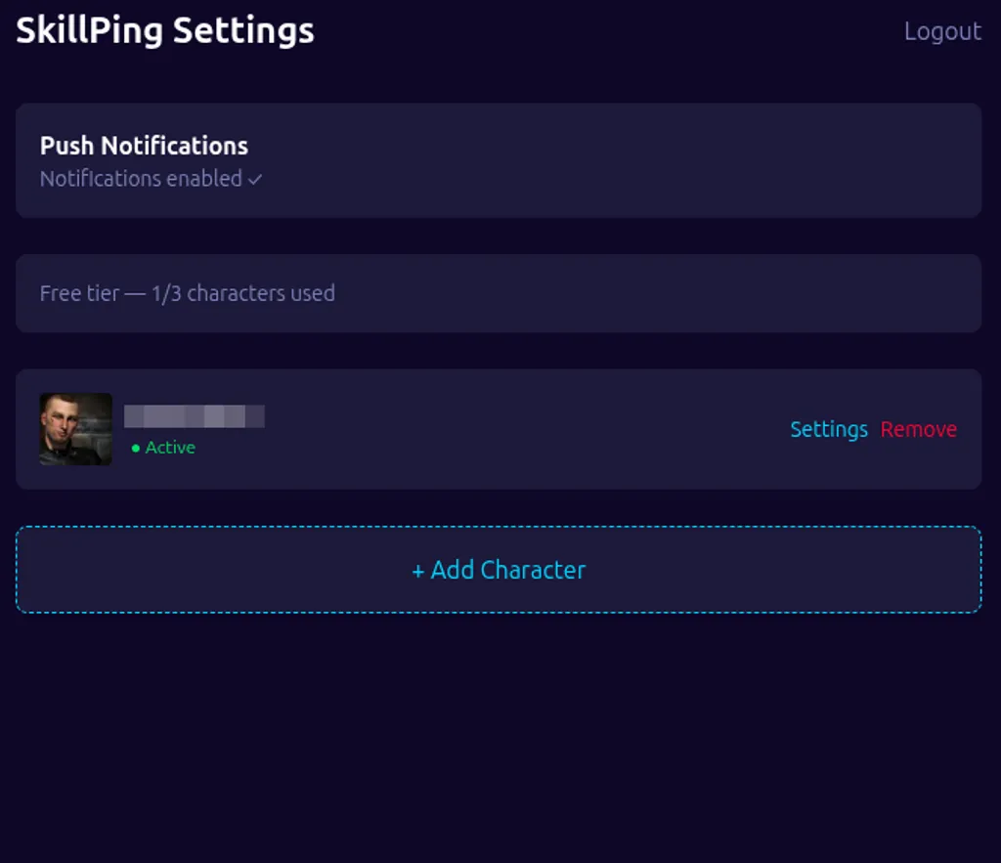This screenshot has width=1001, height=863.
Task: Expand the character entry row
Action: pos(499,429)
